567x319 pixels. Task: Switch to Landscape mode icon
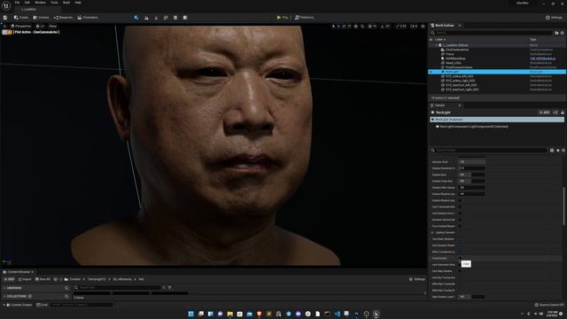(x=146, y=18)
